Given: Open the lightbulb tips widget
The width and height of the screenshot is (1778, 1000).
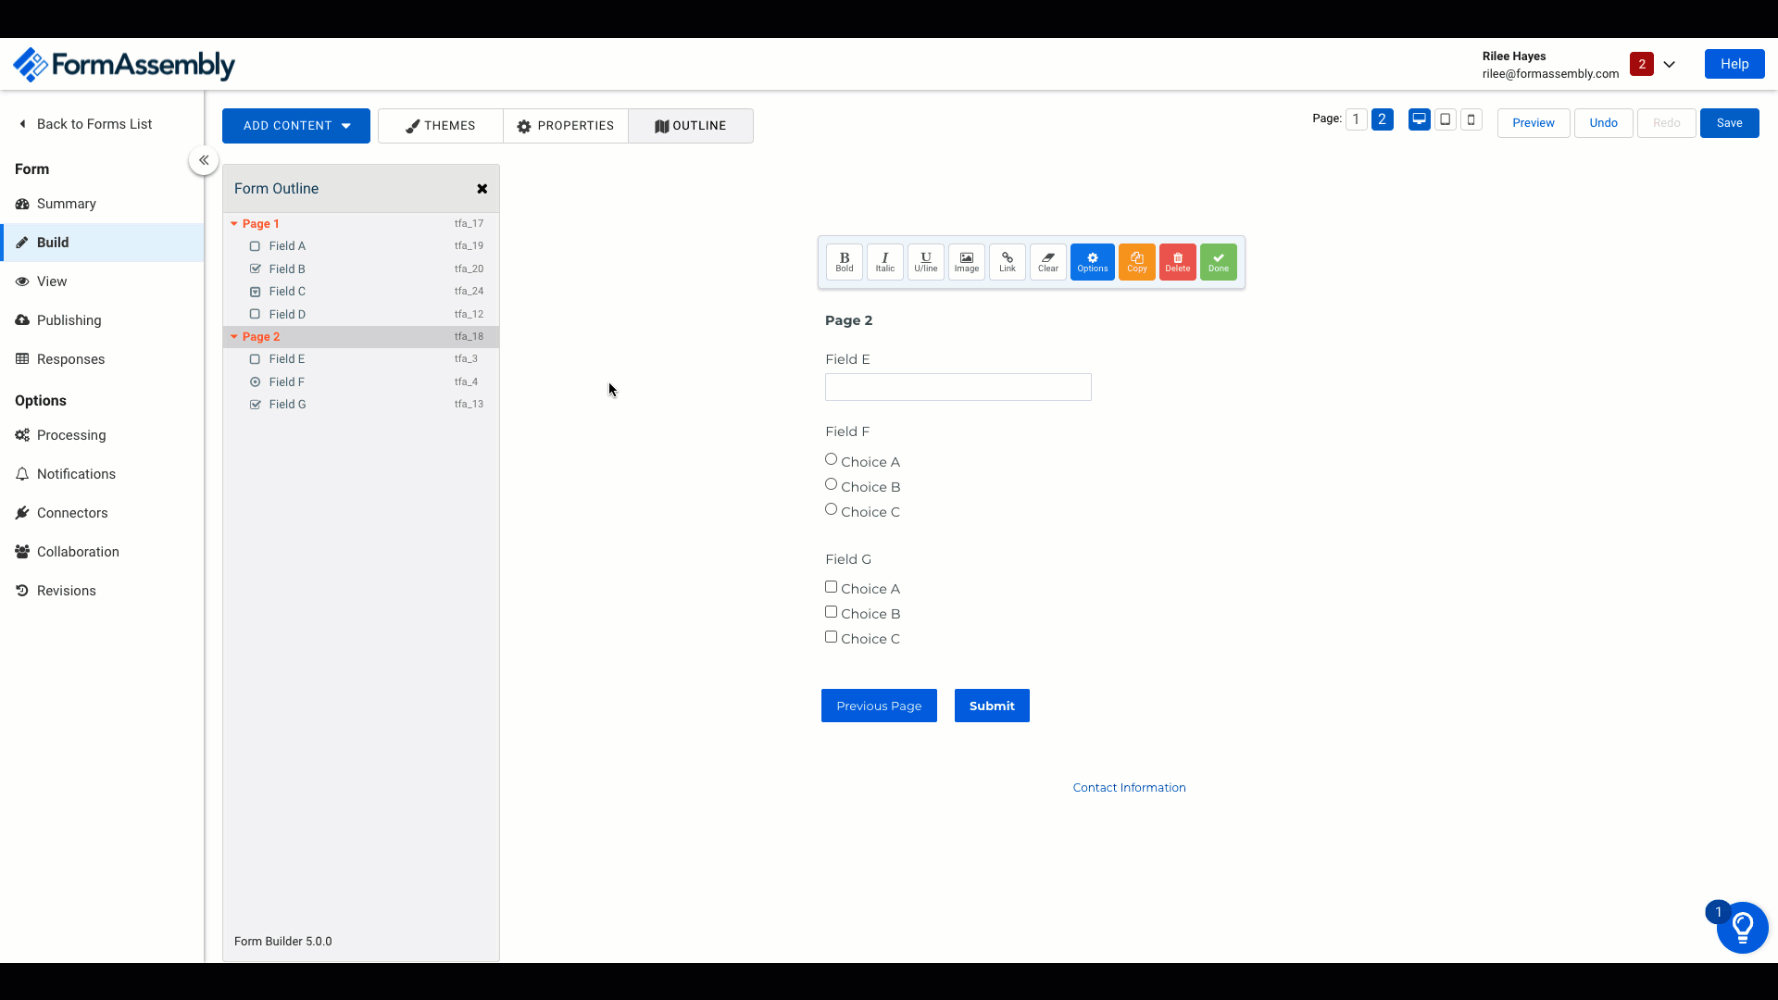Looking at the screenshot, I should click(x=1742, y=927).
